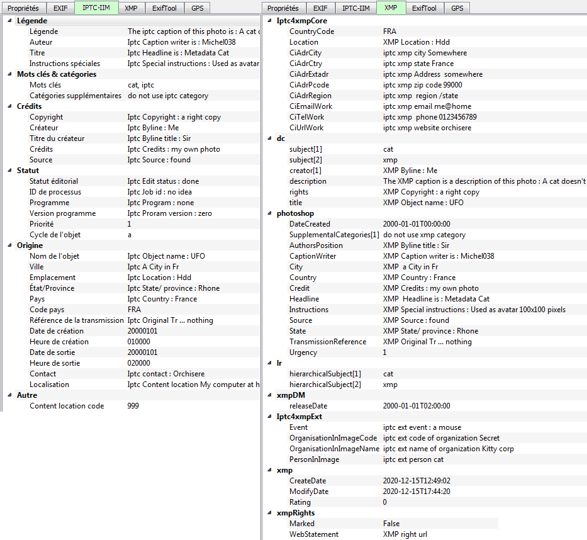The height and width of the screenshot is (540, 587).
Task: Select the 'Iptc State/ province : Rhone' value
Action: pyautogui.click(x=174, y=288)
